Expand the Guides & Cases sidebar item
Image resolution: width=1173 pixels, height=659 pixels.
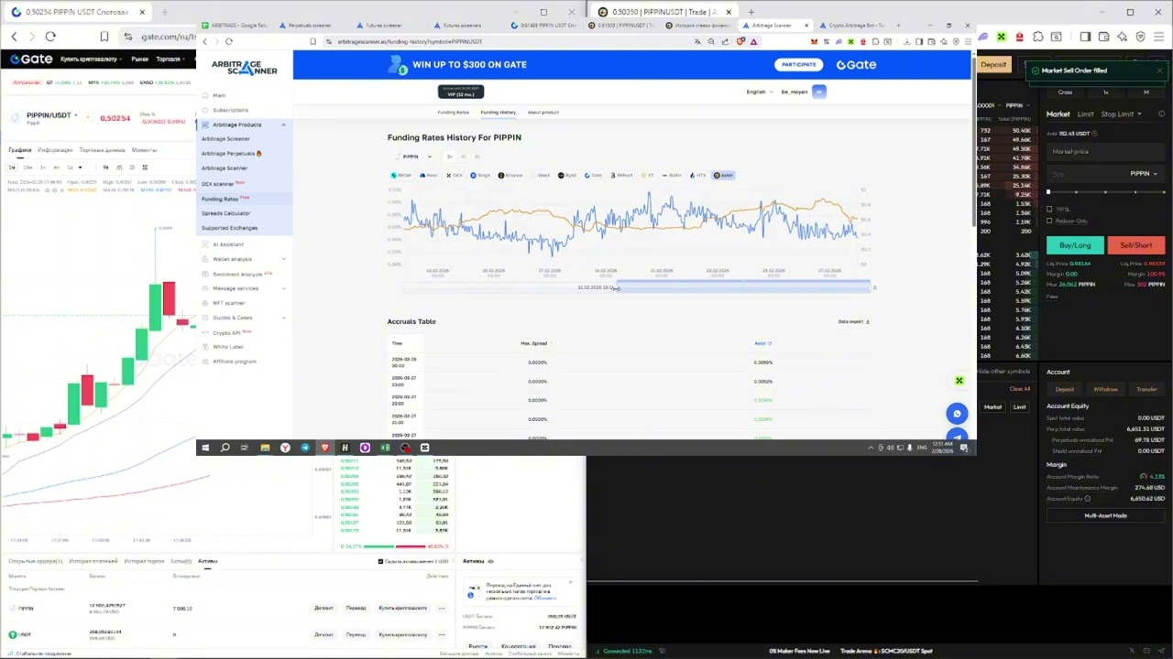tap(283, 318)
